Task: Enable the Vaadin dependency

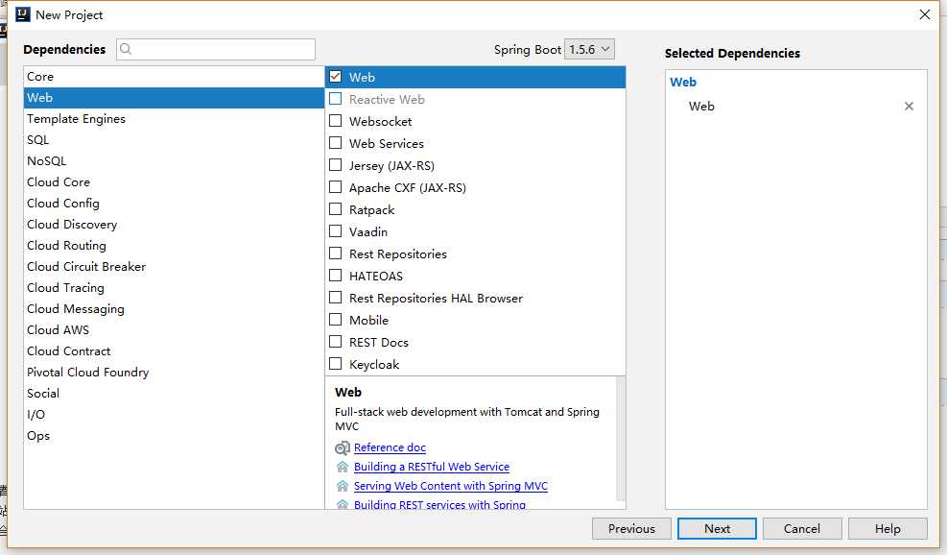Action: click(335, 231)
